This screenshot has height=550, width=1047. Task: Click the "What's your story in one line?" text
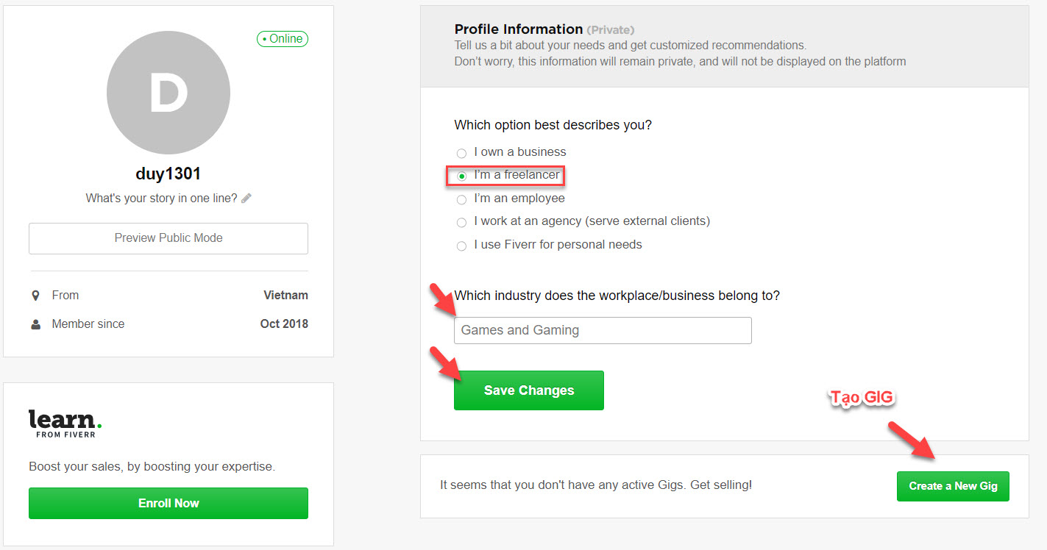(161, 198)
